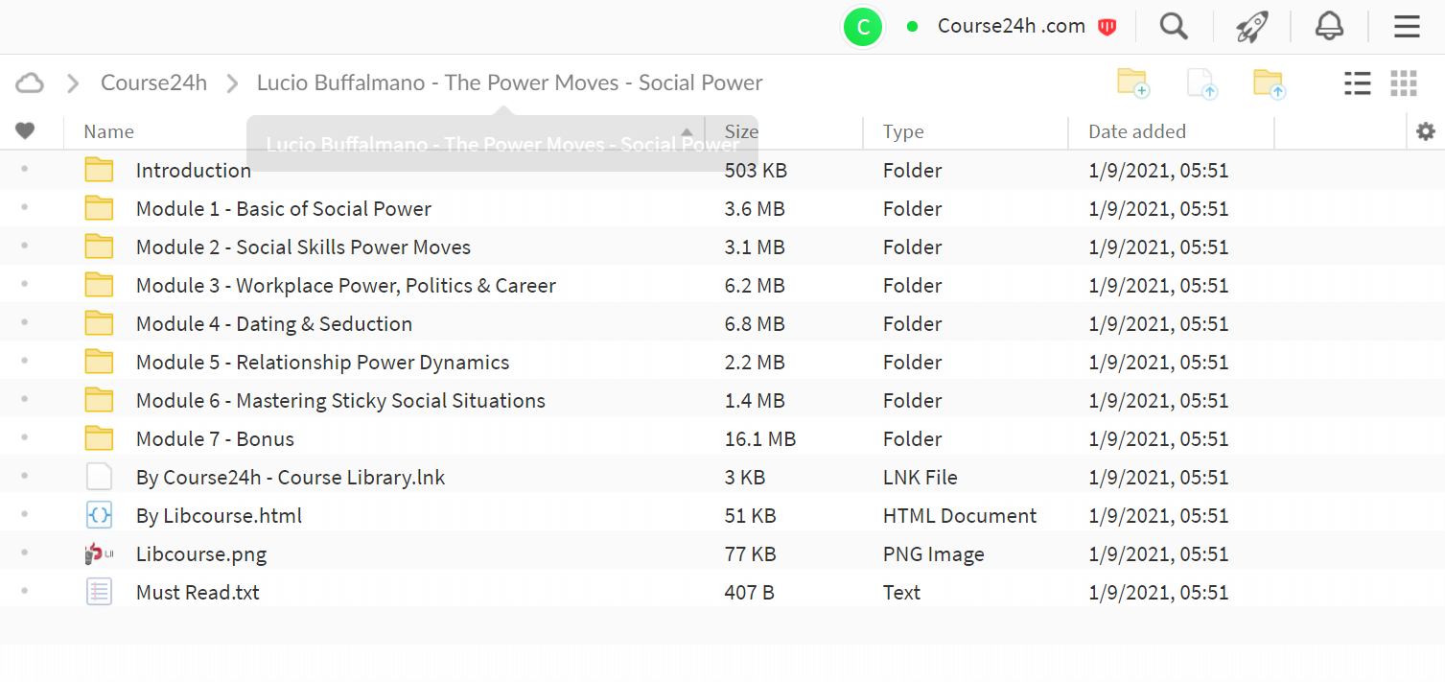Screen dimensions: 1445x682
Task: Toggle favourite dot for Module 7 row
Action: pyautogui.click(x=24, y=437)
